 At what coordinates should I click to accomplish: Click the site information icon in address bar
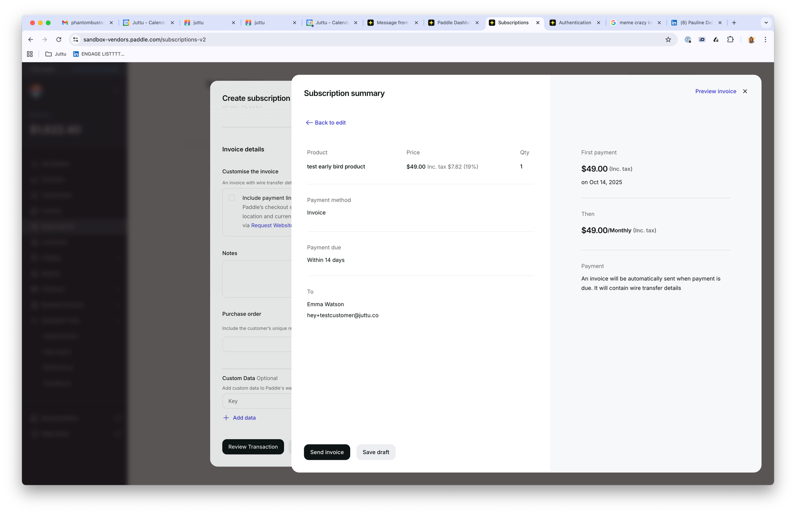point(76,39)
